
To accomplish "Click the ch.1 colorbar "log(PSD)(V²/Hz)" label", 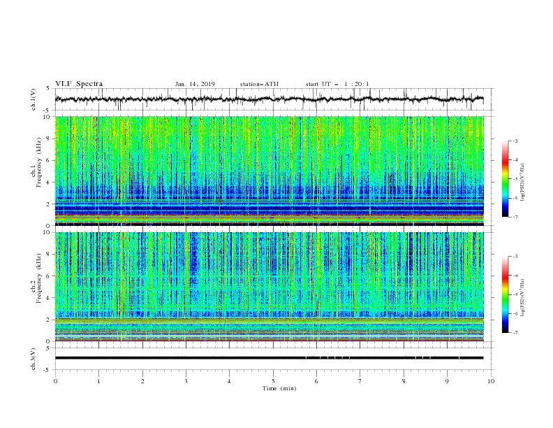I will (523, 183).
